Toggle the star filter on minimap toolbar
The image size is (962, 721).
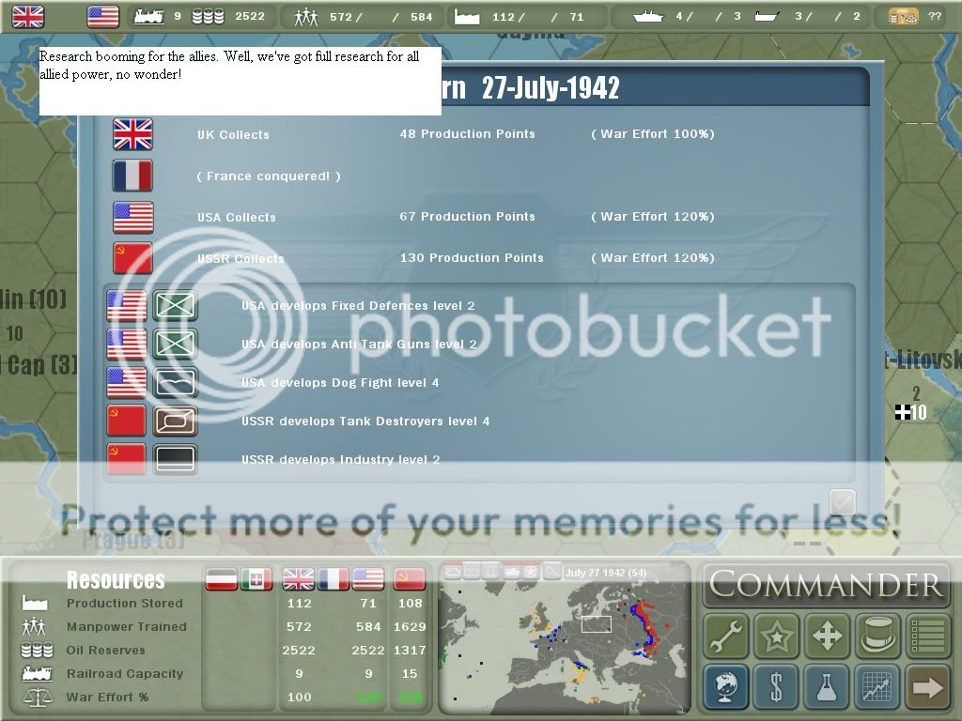click(531, 571)
